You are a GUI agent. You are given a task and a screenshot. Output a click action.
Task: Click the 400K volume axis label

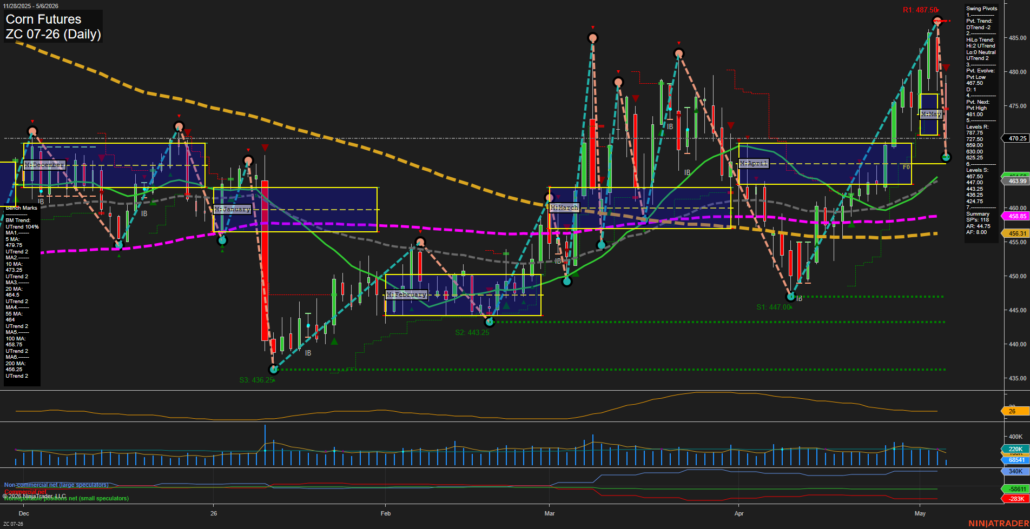(1015, 437)
